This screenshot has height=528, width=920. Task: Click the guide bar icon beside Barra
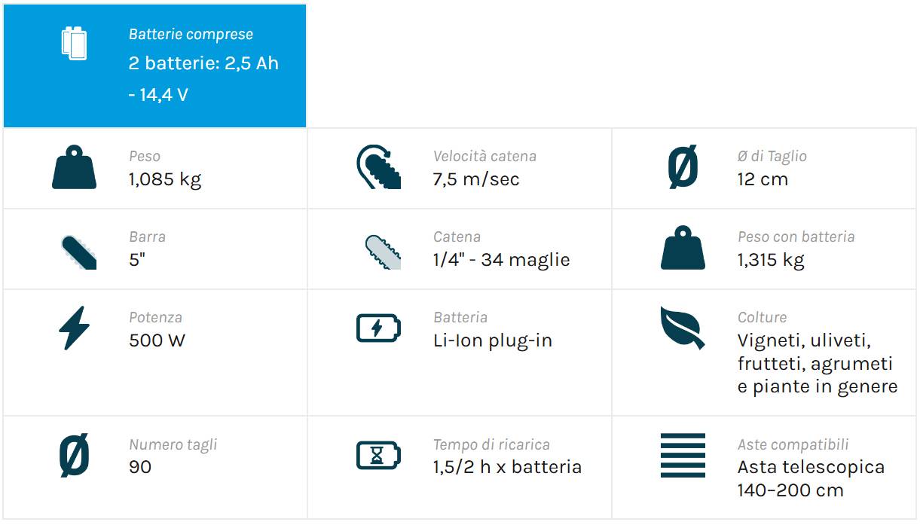click(x=78, y=251)
